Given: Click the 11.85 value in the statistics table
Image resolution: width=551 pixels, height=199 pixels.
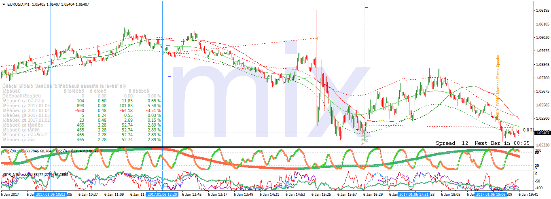Looking at the screenshot, I should coord(127,101).
